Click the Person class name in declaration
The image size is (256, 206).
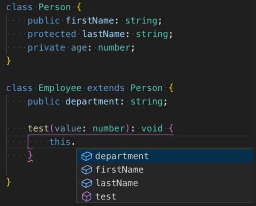tap(55, 7)
